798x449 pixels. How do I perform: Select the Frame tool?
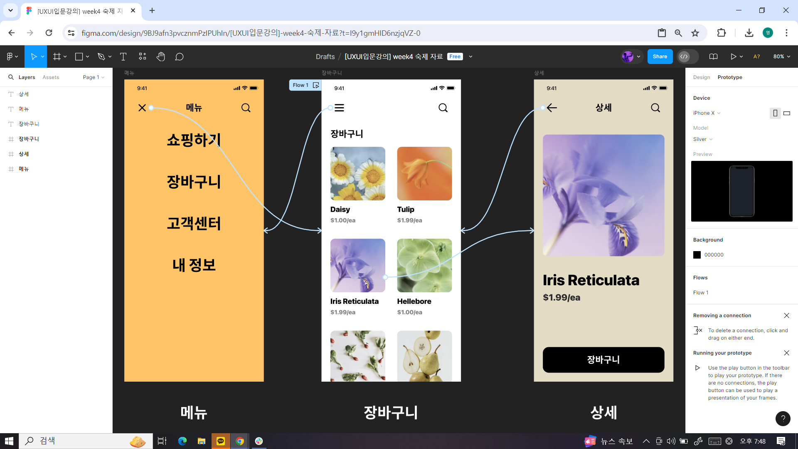pos(57,57)
